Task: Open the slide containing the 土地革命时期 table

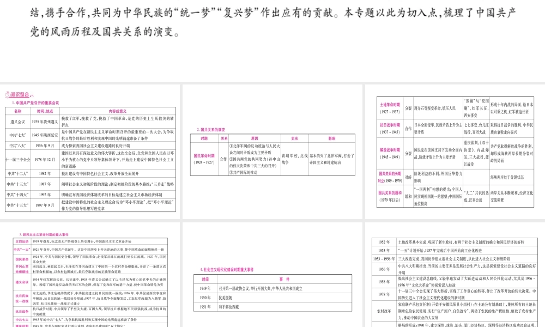Action: 455,152
